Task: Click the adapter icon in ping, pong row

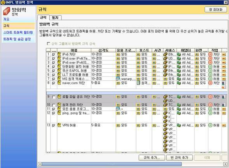Action: coord(179,113)
